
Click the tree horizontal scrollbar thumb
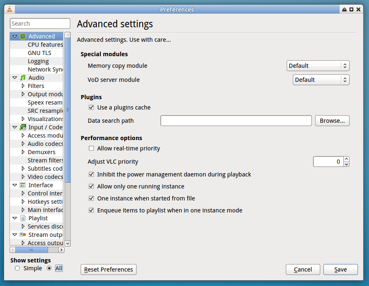coord(31,250)
